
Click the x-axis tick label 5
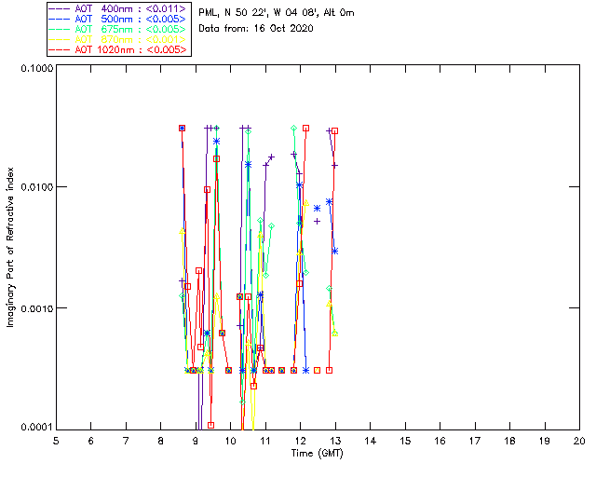tap(56, 441)
